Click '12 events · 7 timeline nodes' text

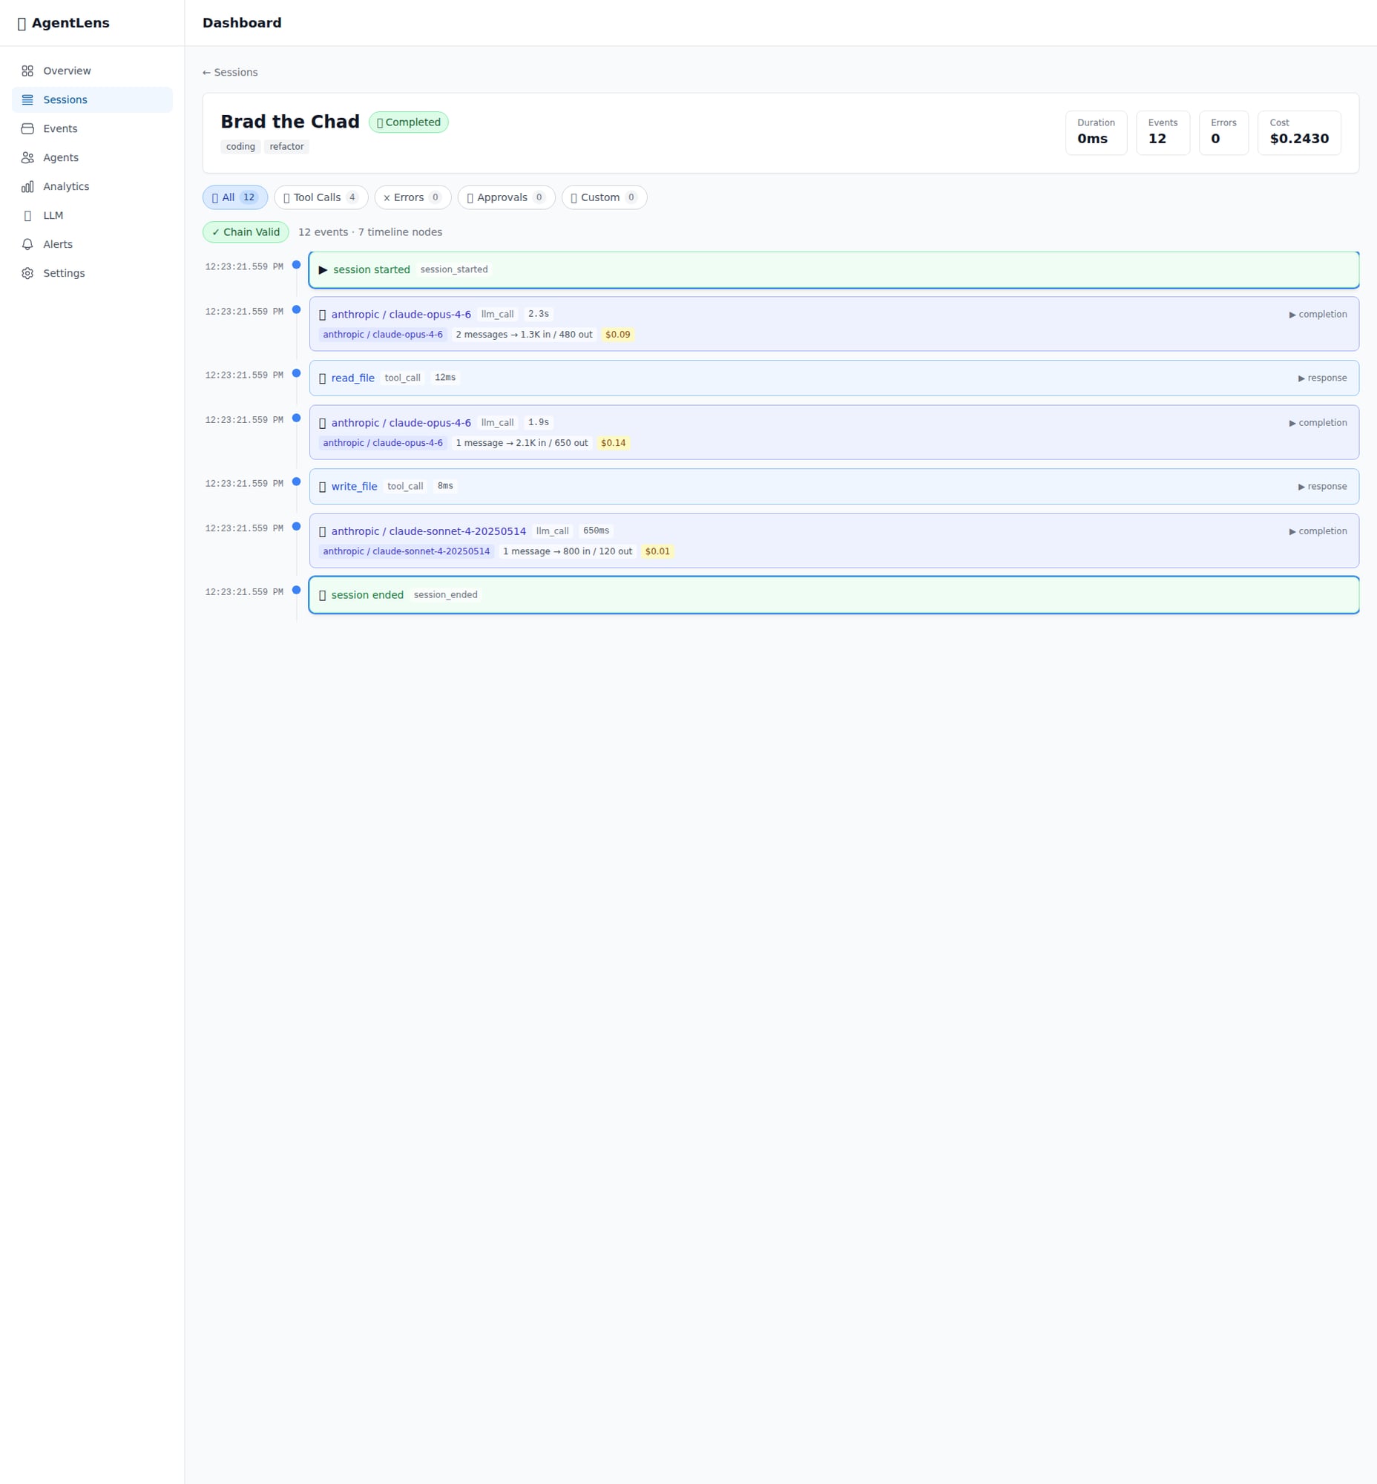click(370, 232)
